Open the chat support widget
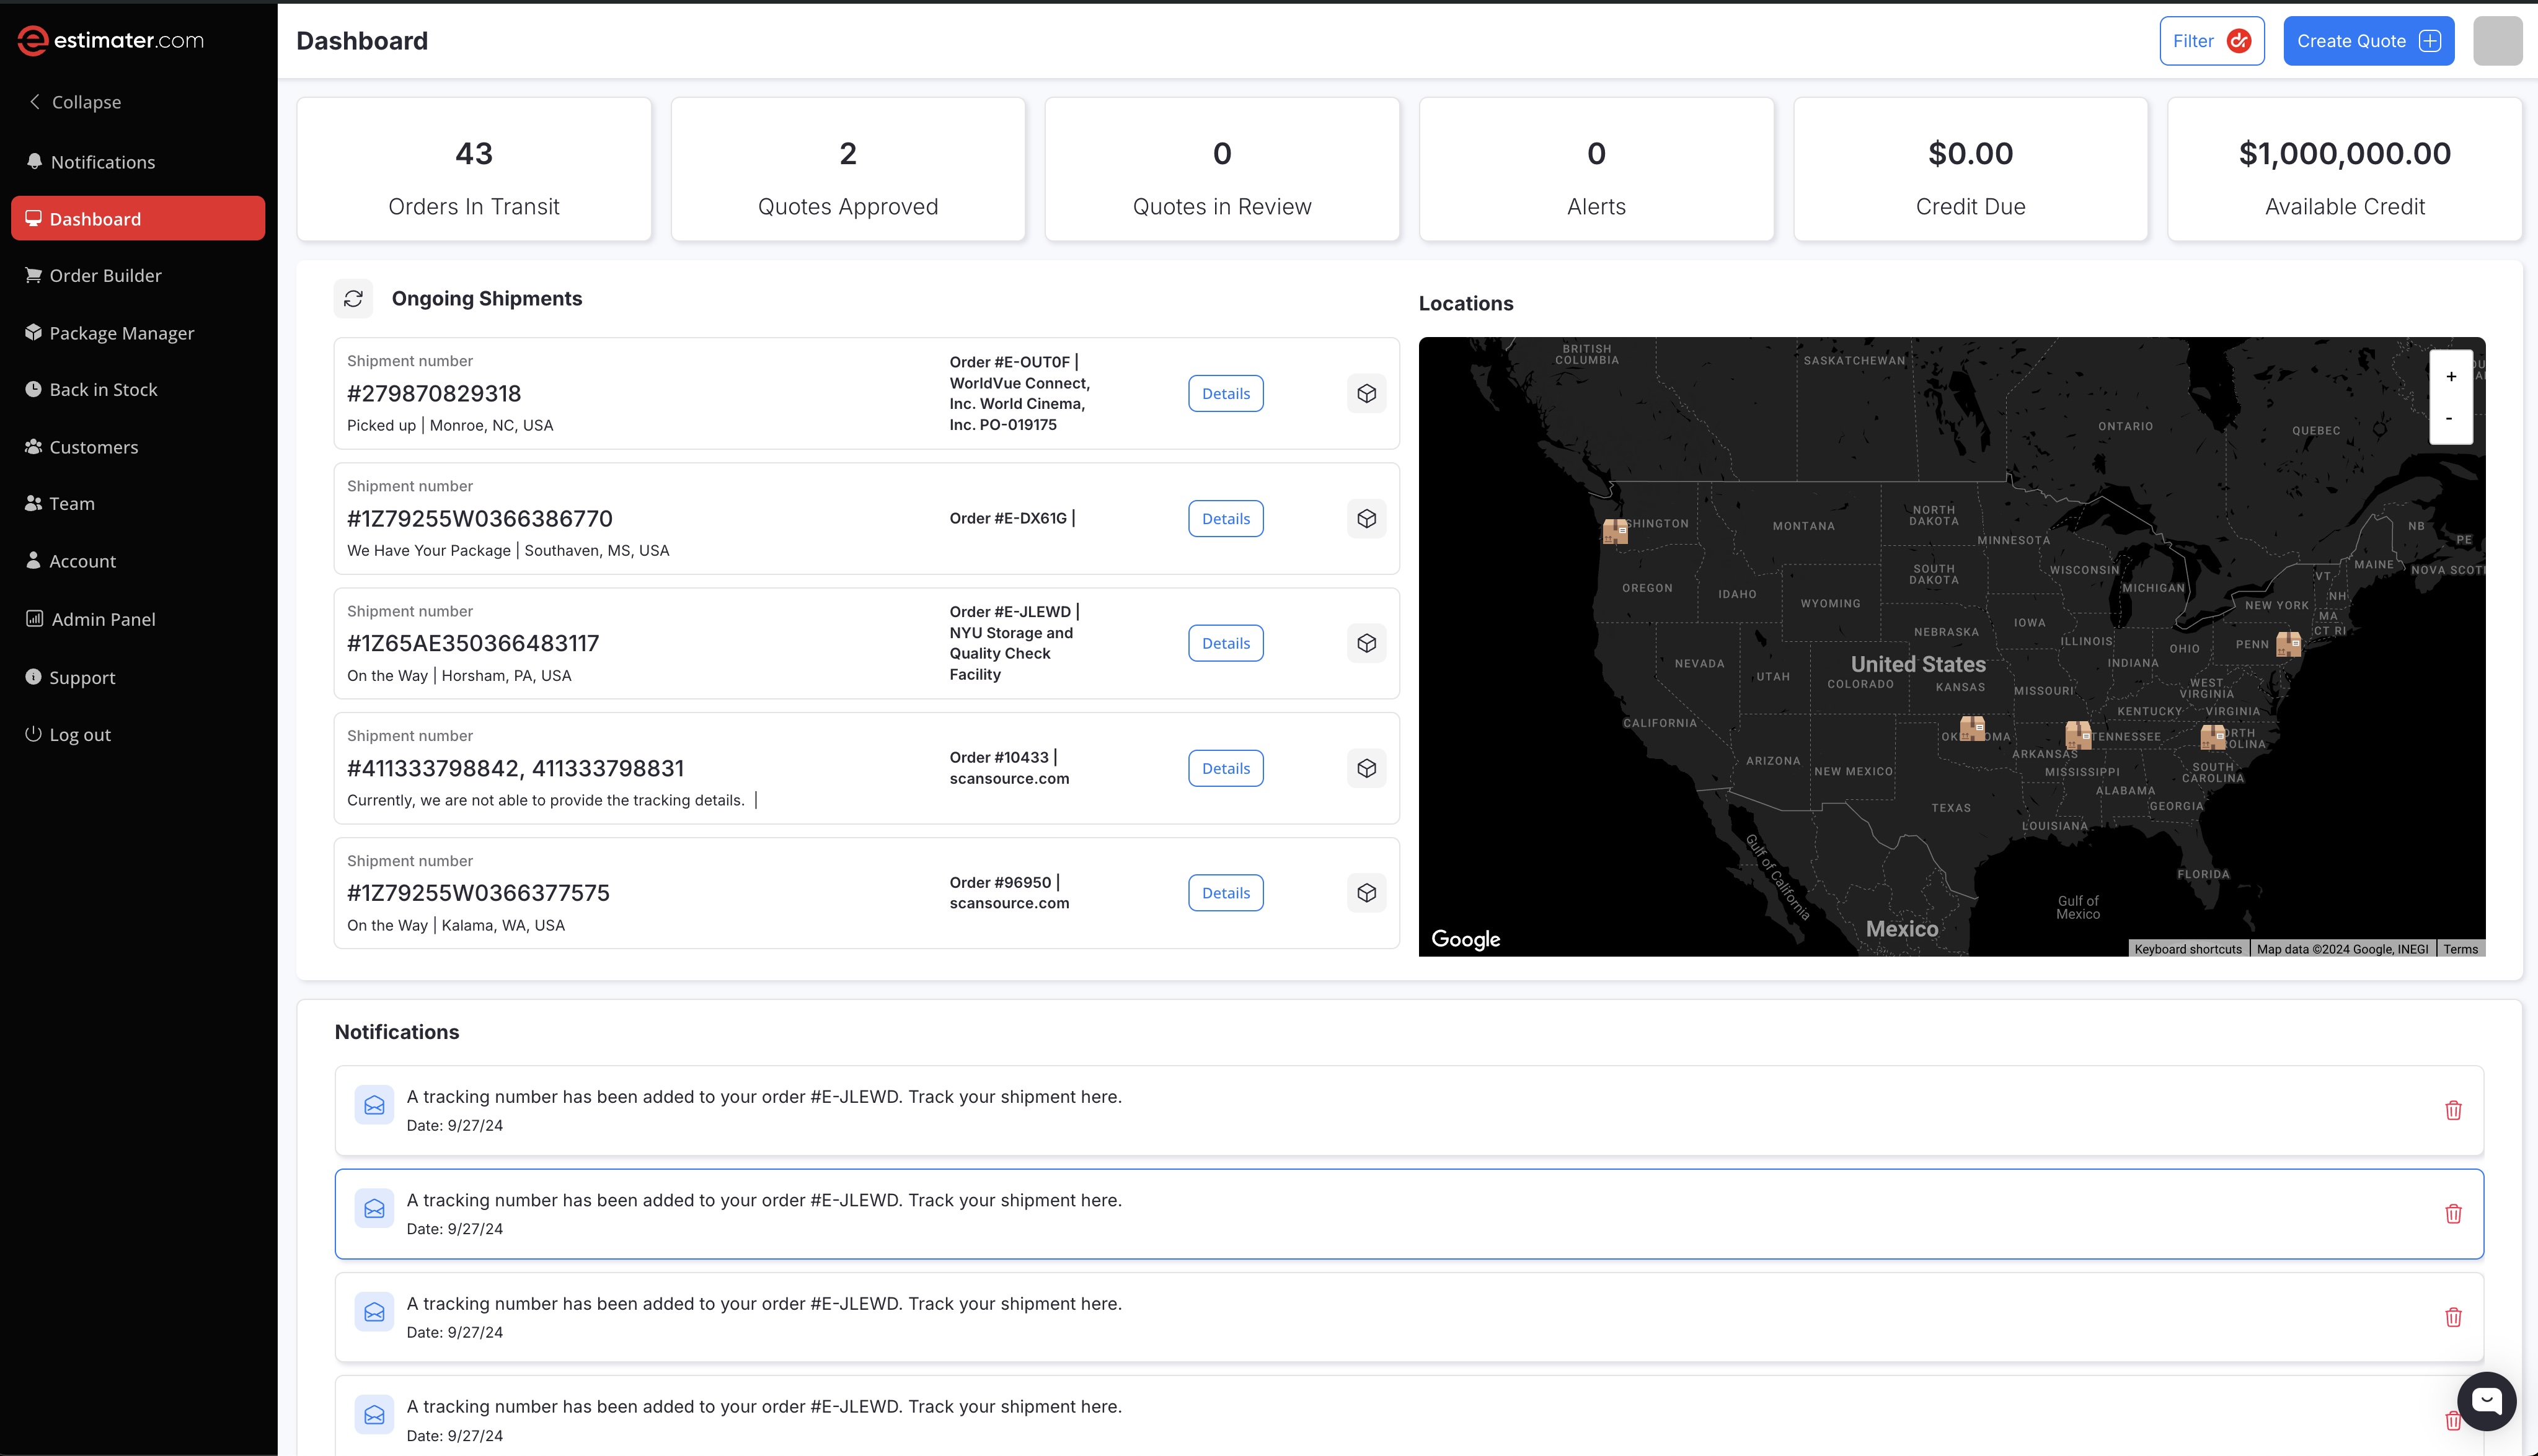 (x=2486, y=1401)
